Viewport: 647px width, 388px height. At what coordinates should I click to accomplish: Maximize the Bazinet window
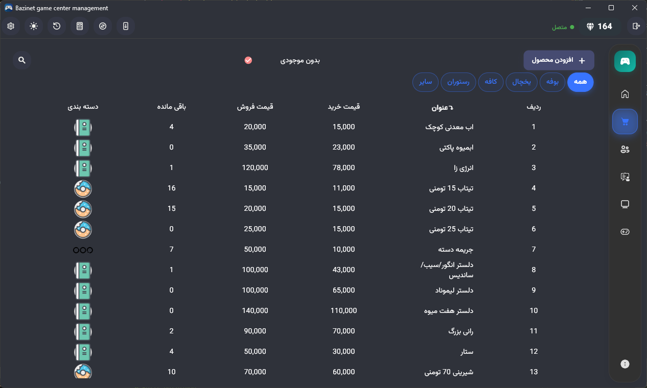click(611, 8)
